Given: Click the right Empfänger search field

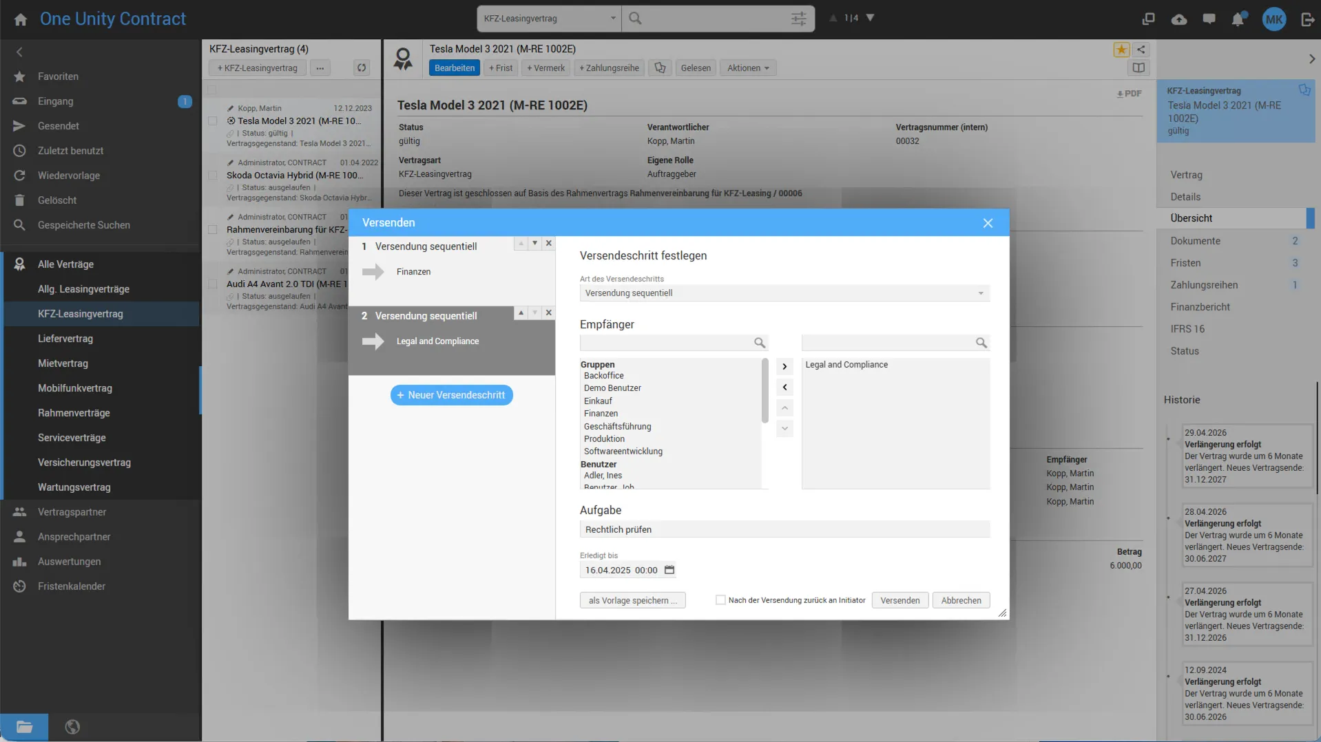Looking at the screenshot, I should (x=895, y=342).
